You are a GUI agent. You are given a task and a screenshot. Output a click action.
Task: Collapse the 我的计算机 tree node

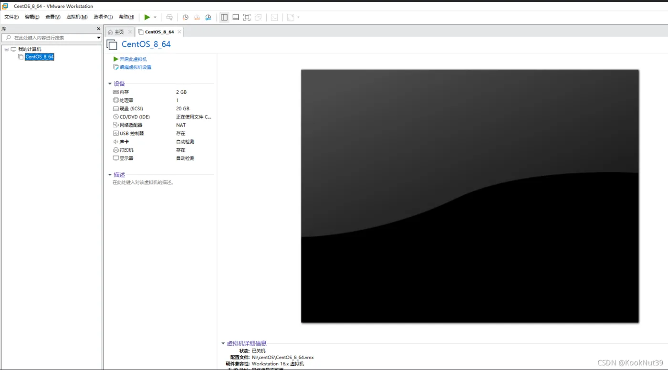pos(7,49)
